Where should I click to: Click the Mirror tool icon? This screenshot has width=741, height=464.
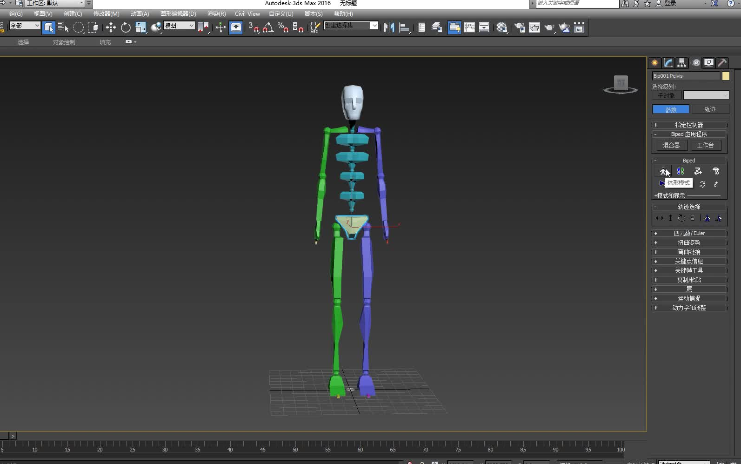pos(389,27)
